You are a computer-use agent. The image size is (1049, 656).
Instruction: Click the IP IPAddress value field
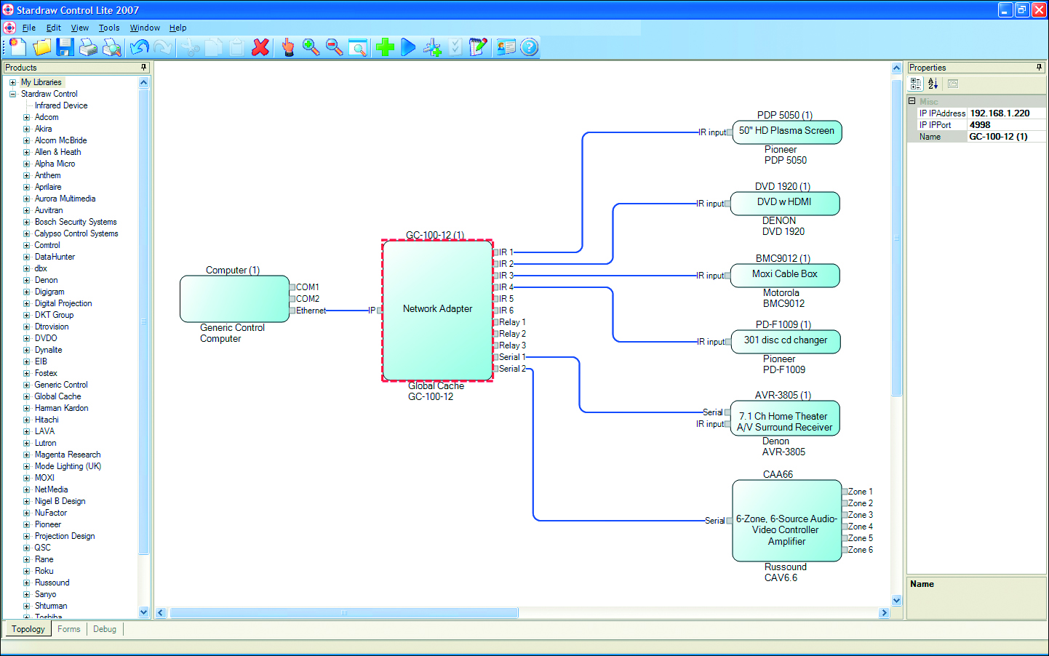click(1006, 113)
